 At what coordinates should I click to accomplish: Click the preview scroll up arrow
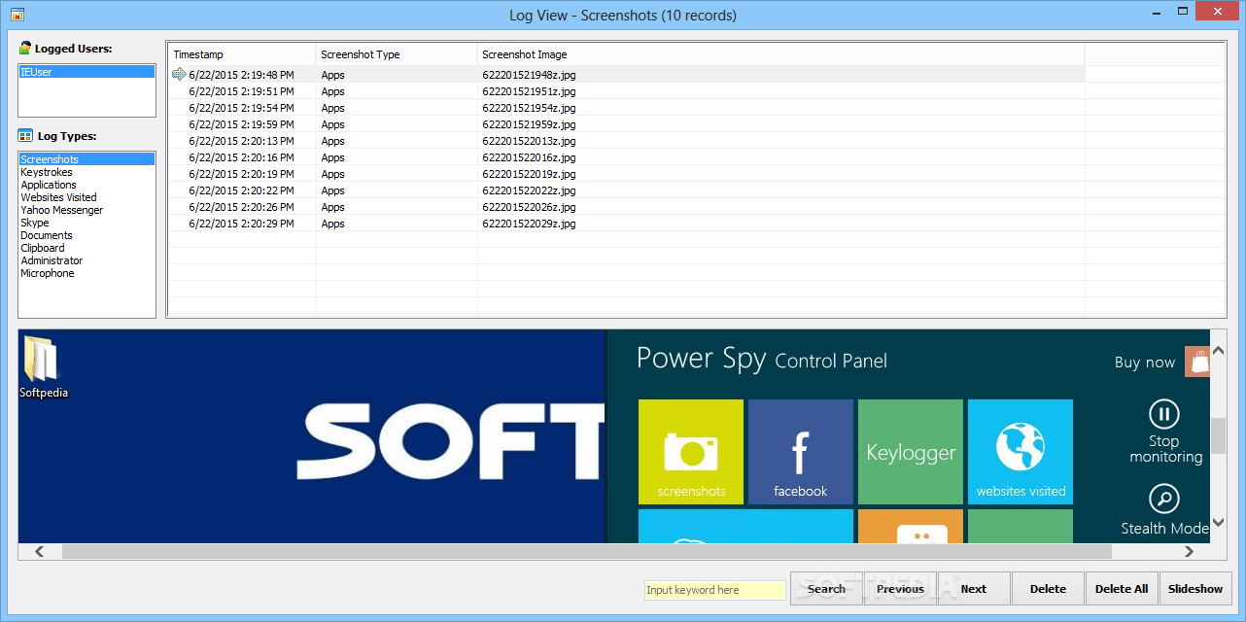[x=1218, y=351]
